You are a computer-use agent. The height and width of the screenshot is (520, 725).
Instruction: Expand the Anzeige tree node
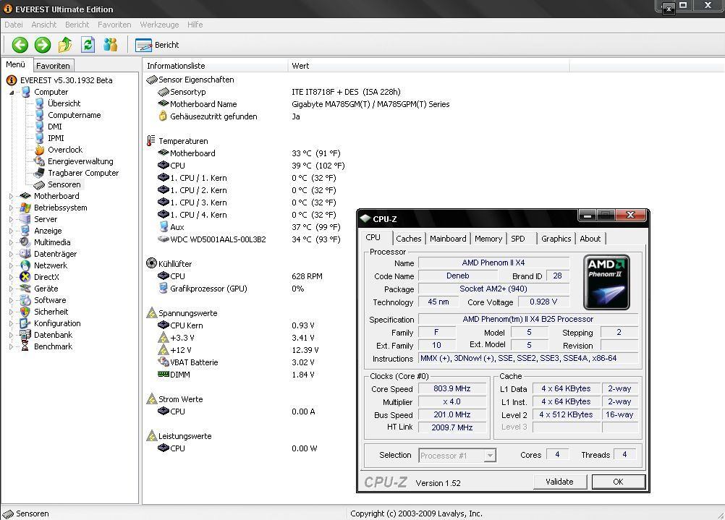[x=12, y=231]
